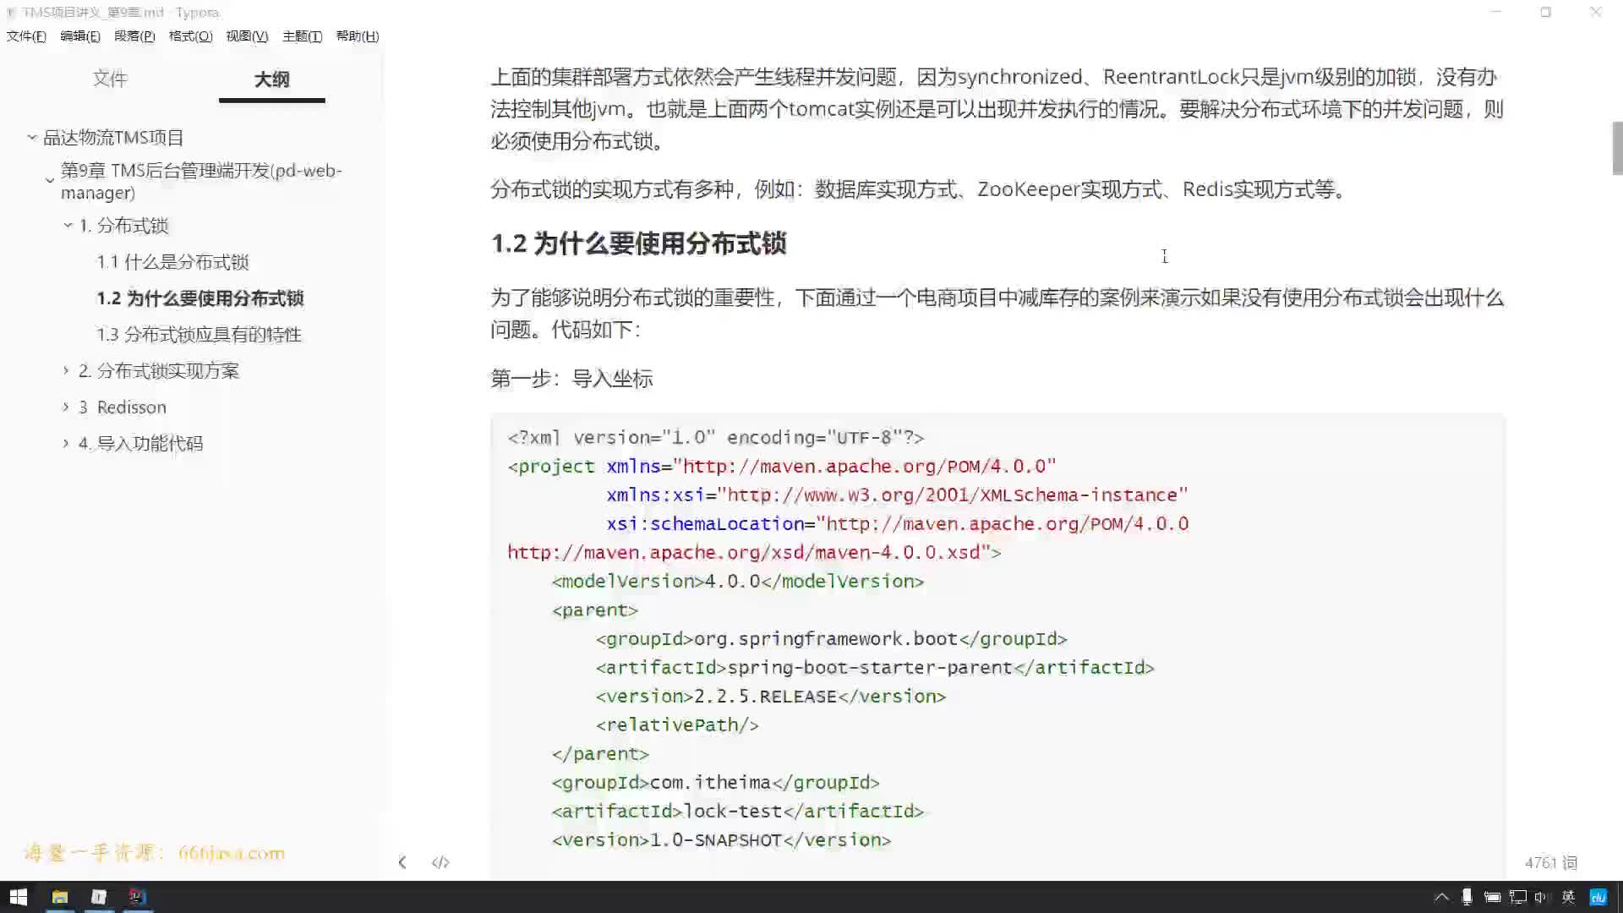Viewport: 1623px width, 913px height.
Task: Place cursor in heading 1.2 为什么要使用分布式锁
Action: pyautogui.click(x=639, y=243)
